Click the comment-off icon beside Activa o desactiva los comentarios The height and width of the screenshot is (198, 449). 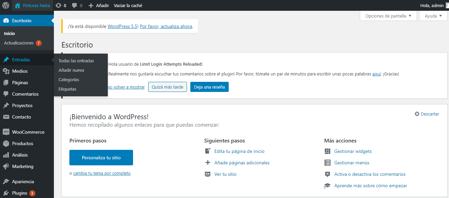[x=327, y=174]
